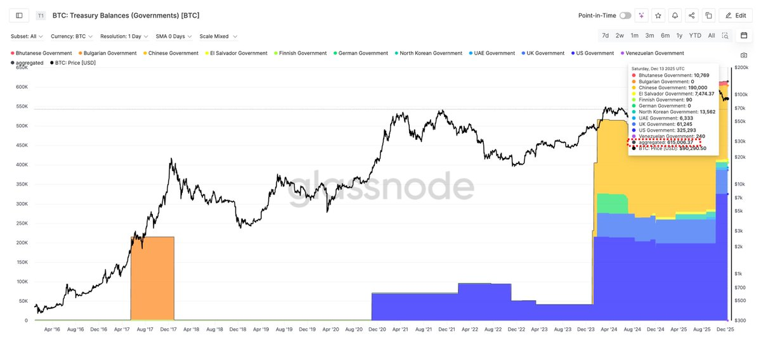Open the Scale Mixed dropdown
Viewport: 761px width, 347px height.
tap(218, 36)
